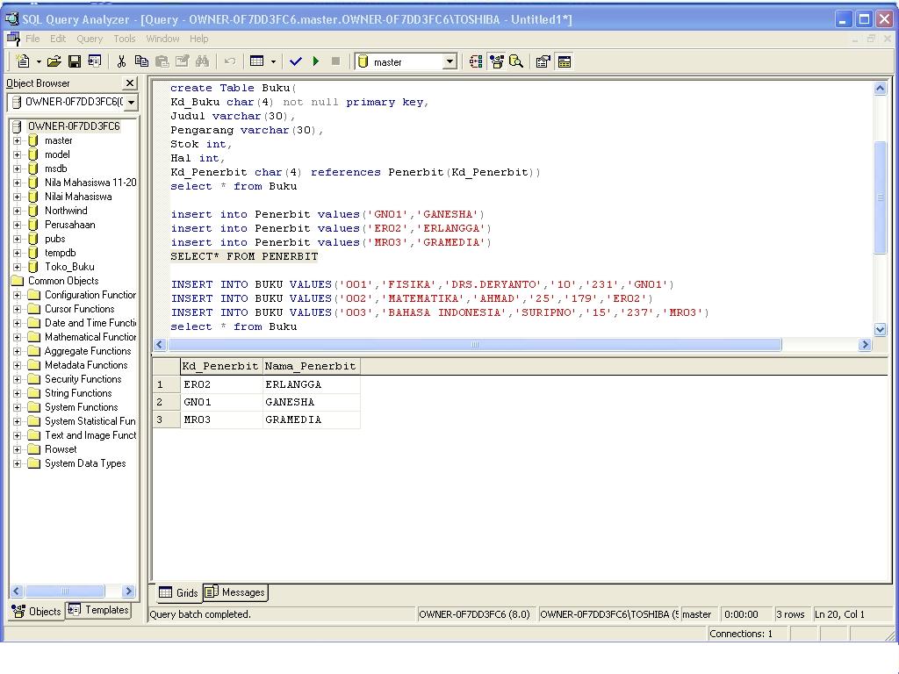Expand the String Functions folder
899x674 pixels.
click(18, 393)
